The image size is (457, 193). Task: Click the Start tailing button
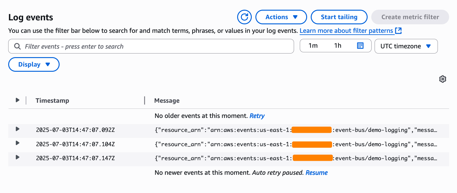click(339, 17)
